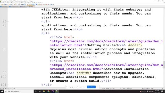Open the View menu
Screen dimensions: 165x93
(10, 3)
